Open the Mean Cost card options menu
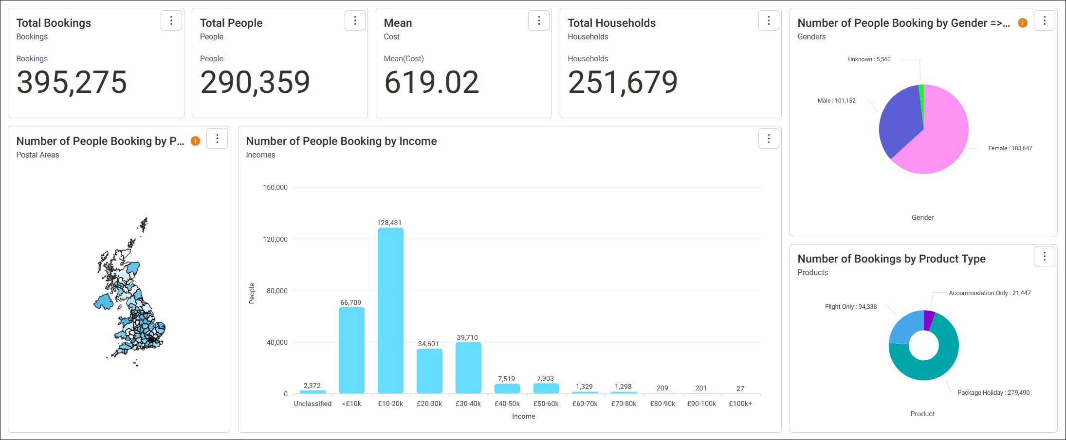The image size is (1066, 440). click(539, 20)
